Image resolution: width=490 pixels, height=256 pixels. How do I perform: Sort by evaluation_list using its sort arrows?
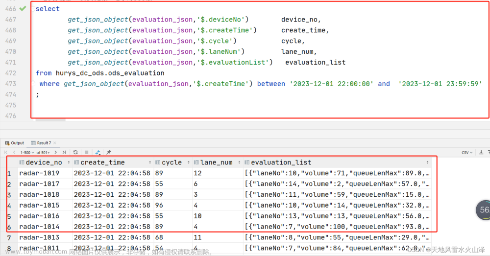427,163
